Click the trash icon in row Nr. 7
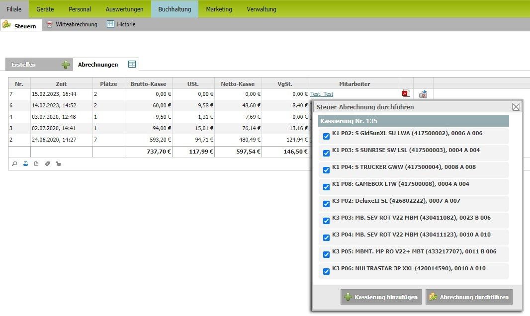The image size is (530, 316). (423, 94)
